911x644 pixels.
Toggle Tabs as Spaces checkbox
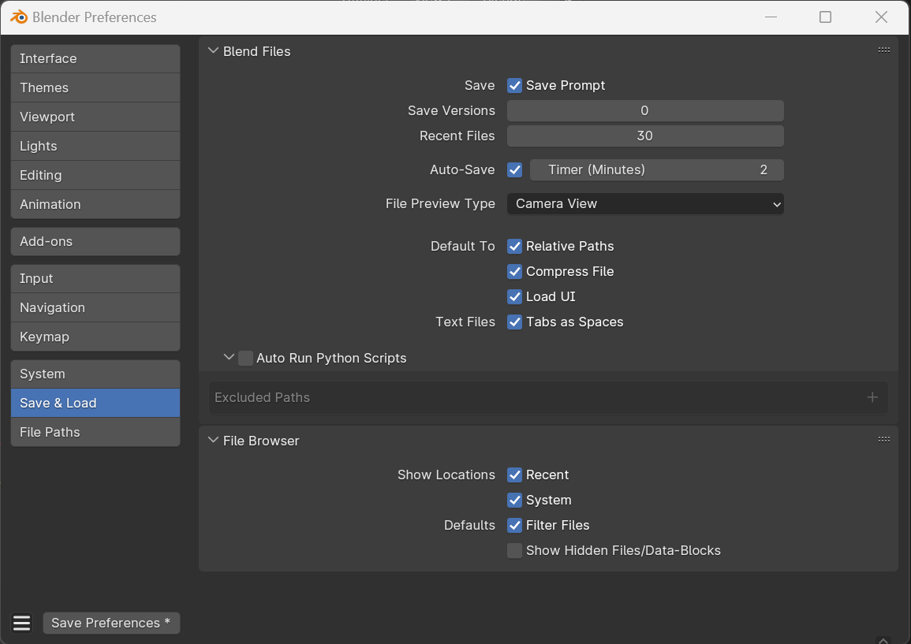tap(514, 322)
